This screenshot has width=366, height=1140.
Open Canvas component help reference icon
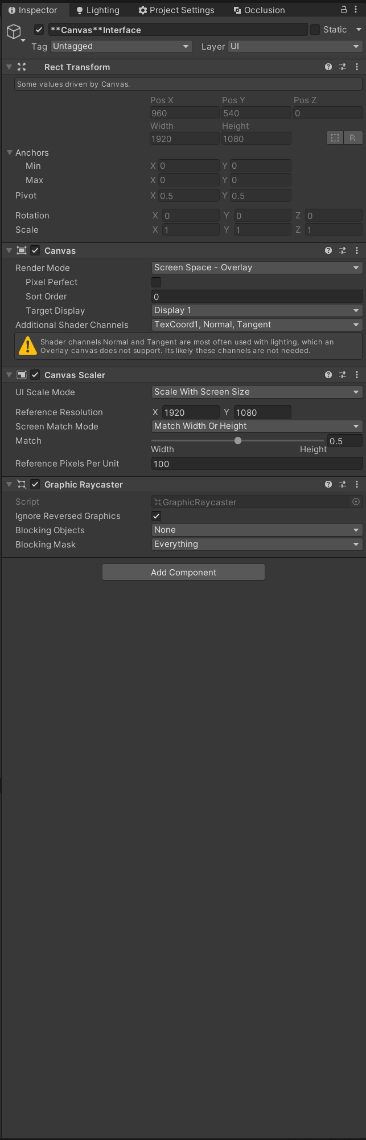pyautogui.click(x=328, y=250)
